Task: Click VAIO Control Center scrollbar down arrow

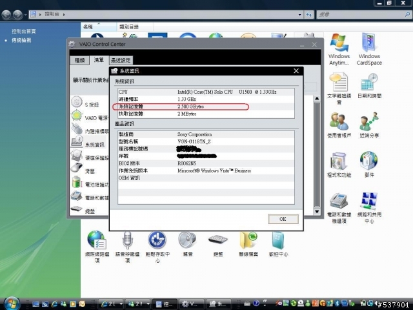Action: [x=317, y=211]
